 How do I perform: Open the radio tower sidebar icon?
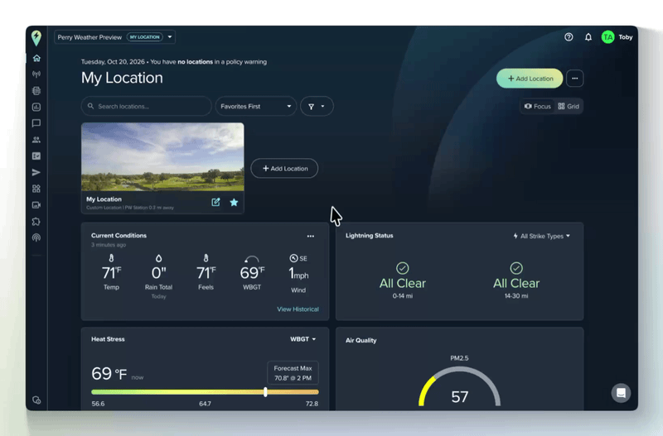(x=36, y=74)
